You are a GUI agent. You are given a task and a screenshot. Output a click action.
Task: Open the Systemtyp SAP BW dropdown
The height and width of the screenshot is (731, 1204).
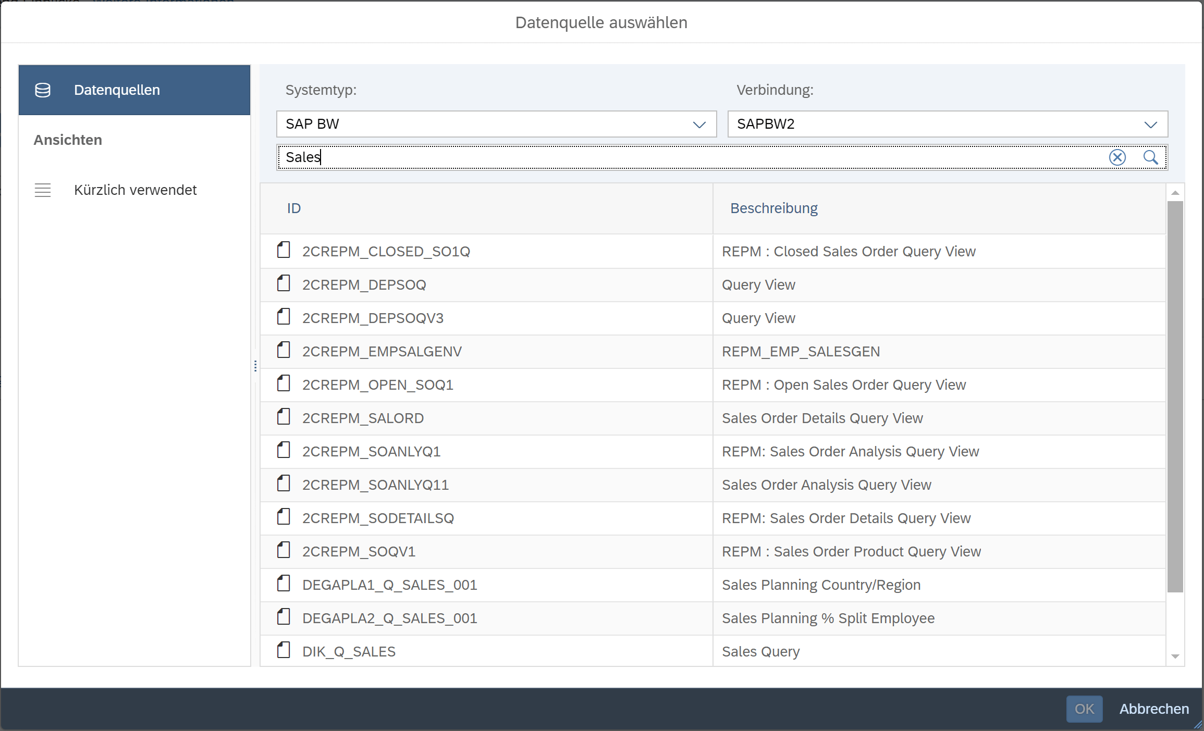pyautogui.click(x=699, y=125)
